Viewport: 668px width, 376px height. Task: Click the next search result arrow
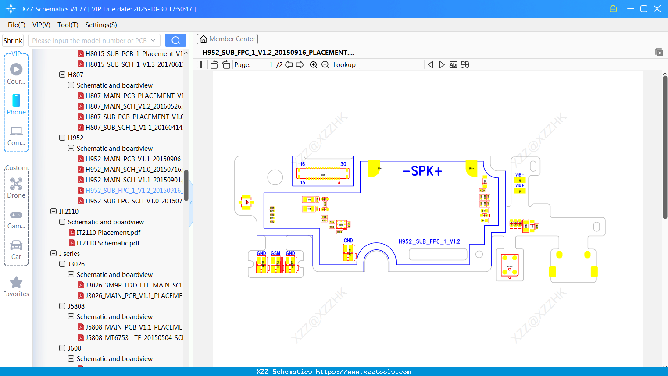pos(442,64)
